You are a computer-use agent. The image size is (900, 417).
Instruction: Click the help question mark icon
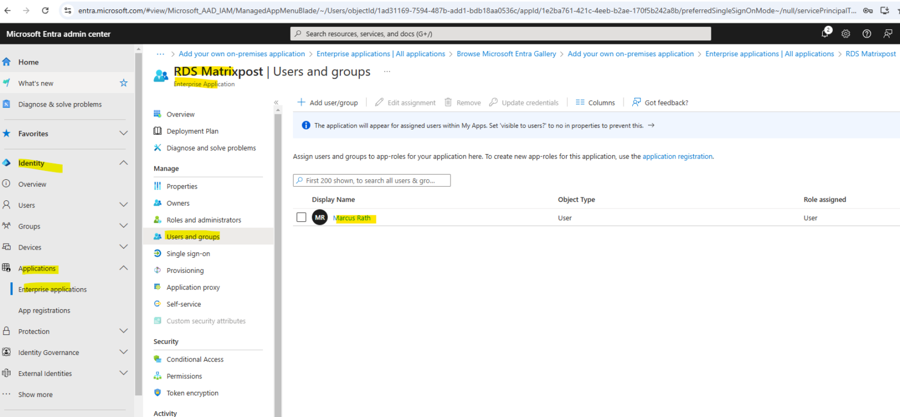(867, 34)
